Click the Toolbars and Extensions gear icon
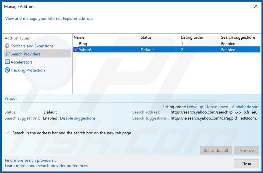Viewport: 263px width, 173px height. [7, 46]
